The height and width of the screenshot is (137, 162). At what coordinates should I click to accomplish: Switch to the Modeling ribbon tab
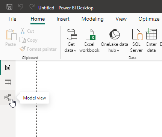coord(92,19)
